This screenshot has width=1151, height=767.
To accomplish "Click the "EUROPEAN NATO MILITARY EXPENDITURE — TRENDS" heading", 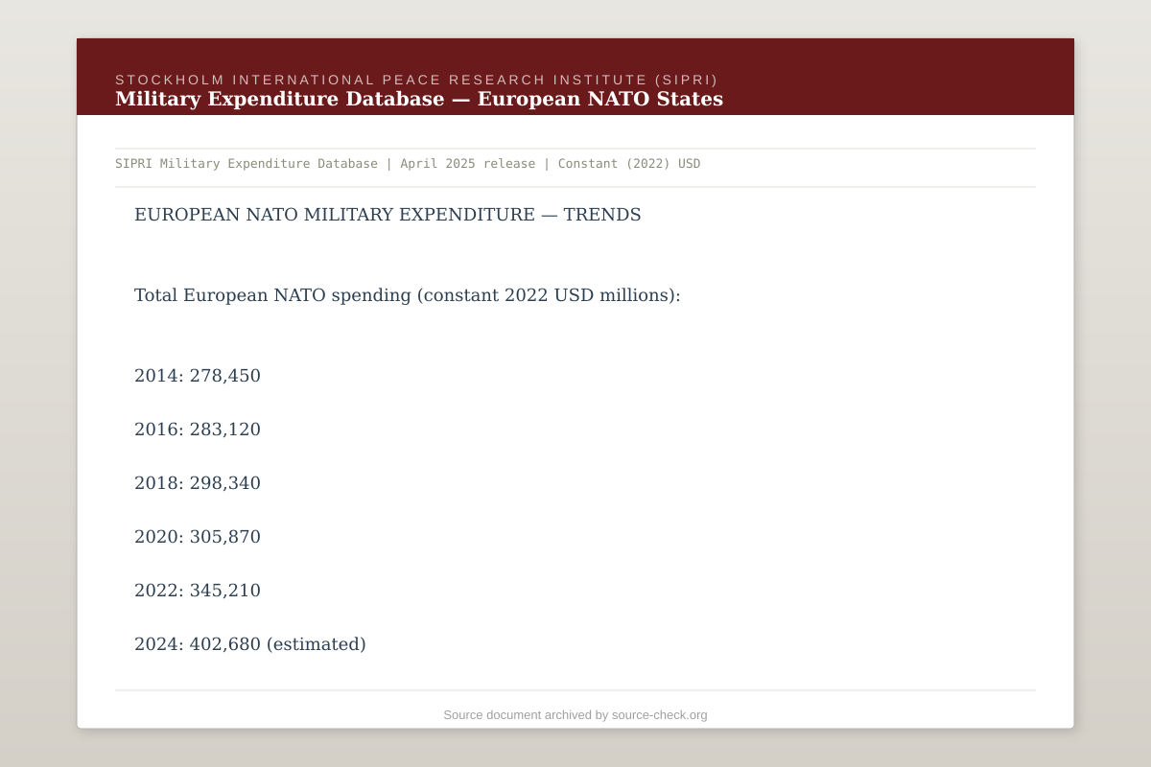I will (388, 215).
